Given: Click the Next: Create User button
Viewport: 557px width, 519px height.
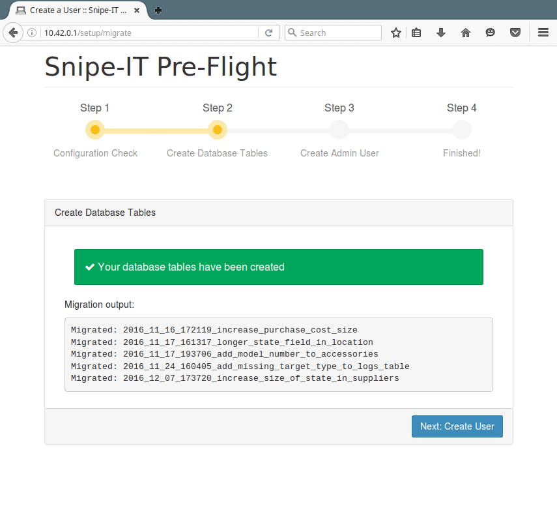Looking at the screenshot, I should (x=457, y=426).
